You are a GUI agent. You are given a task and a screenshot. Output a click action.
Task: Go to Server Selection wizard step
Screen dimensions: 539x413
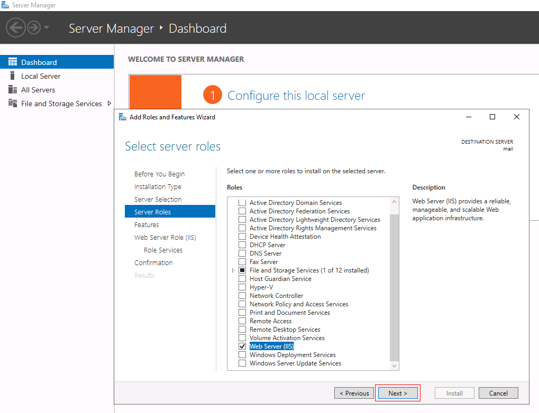click(158, 200)
